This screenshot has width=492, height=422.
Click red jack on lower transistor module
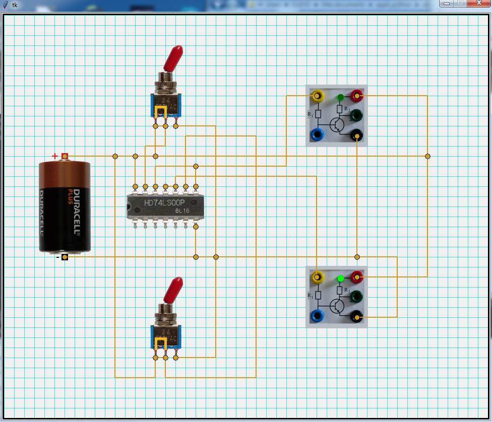(x=357, y=276)
